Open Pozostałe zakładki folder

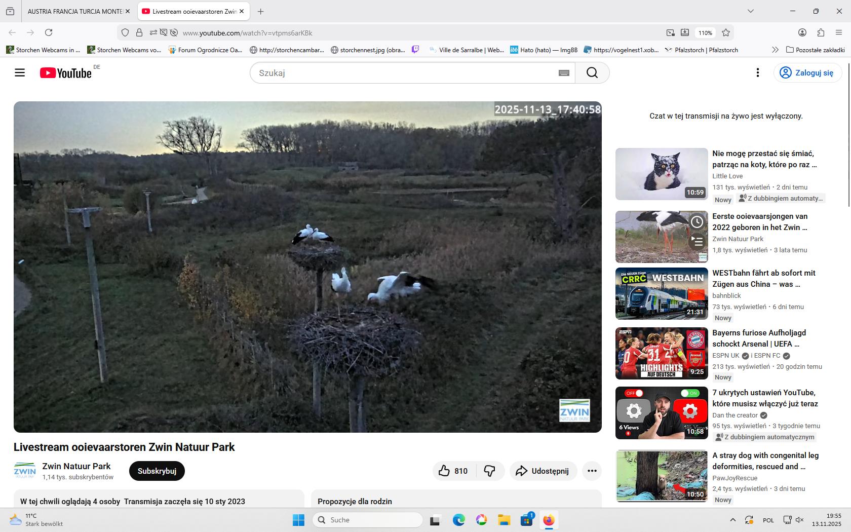tap(816, 50)
